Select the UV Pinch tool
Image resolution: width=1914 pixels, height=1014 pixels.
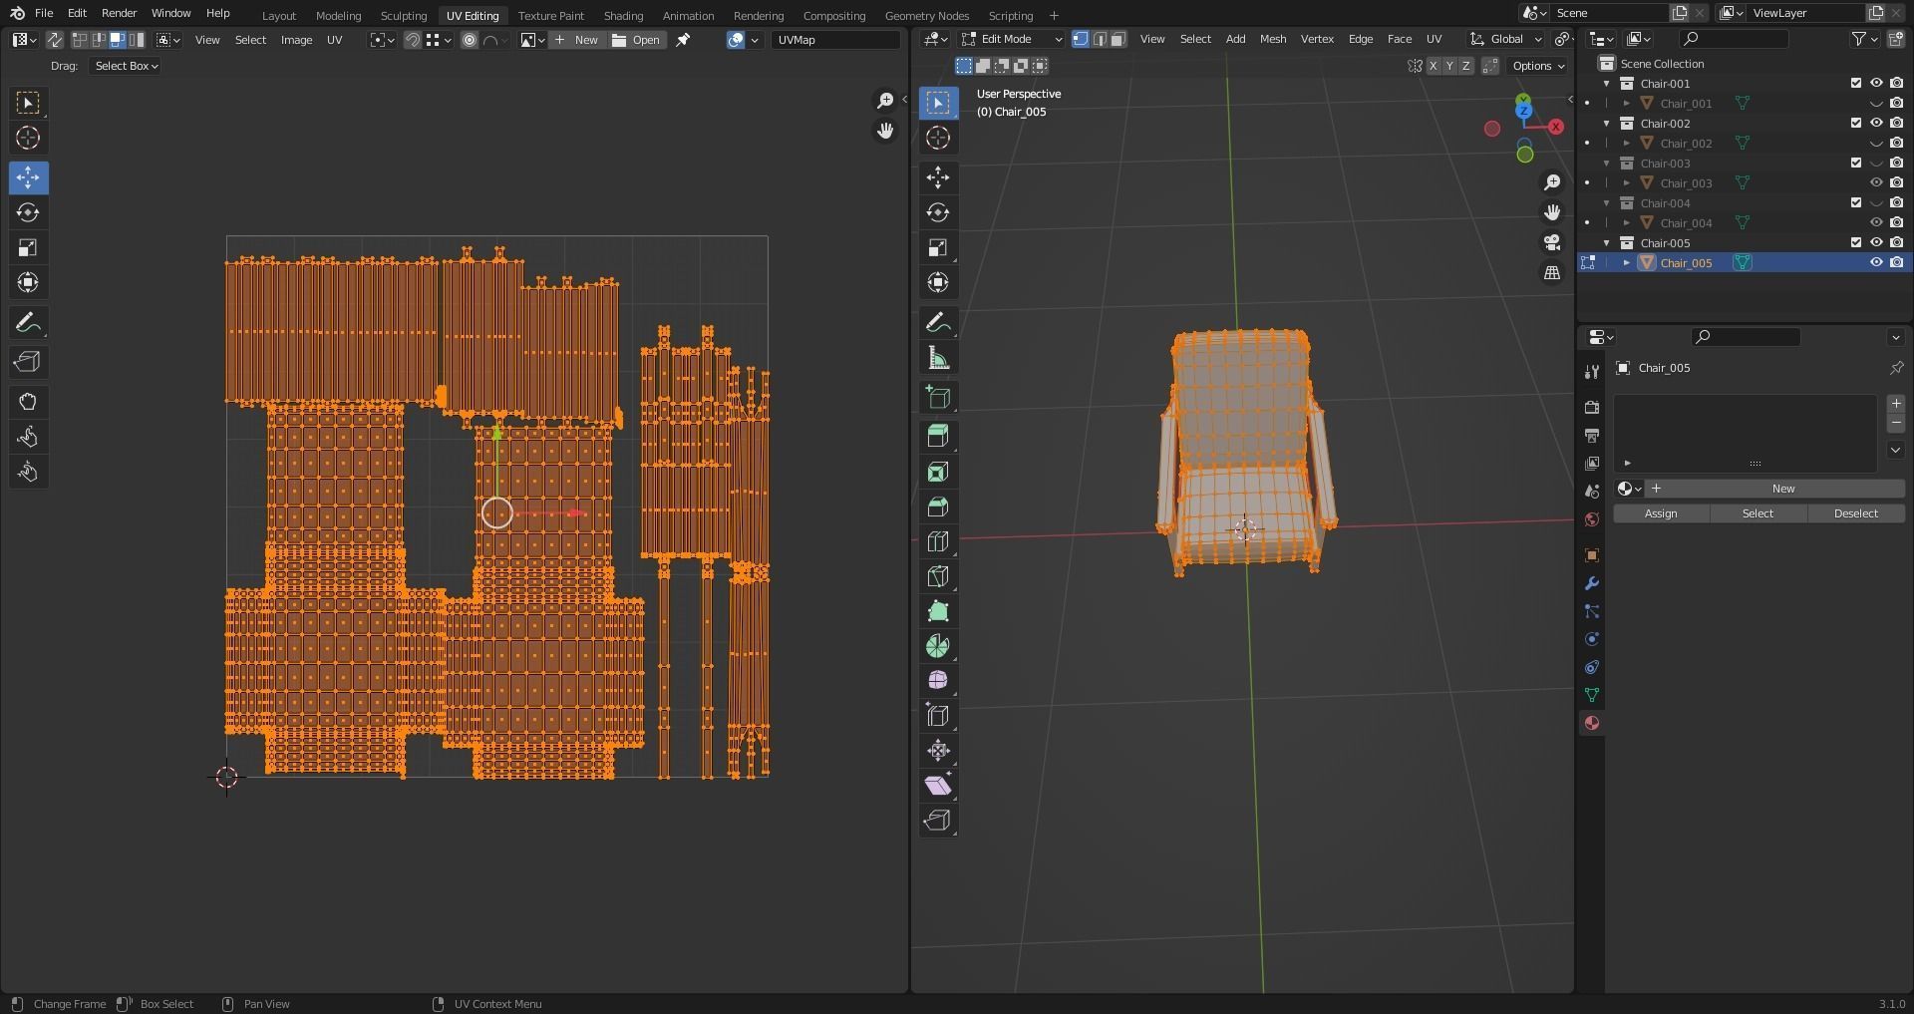click(x=28, y=472)
